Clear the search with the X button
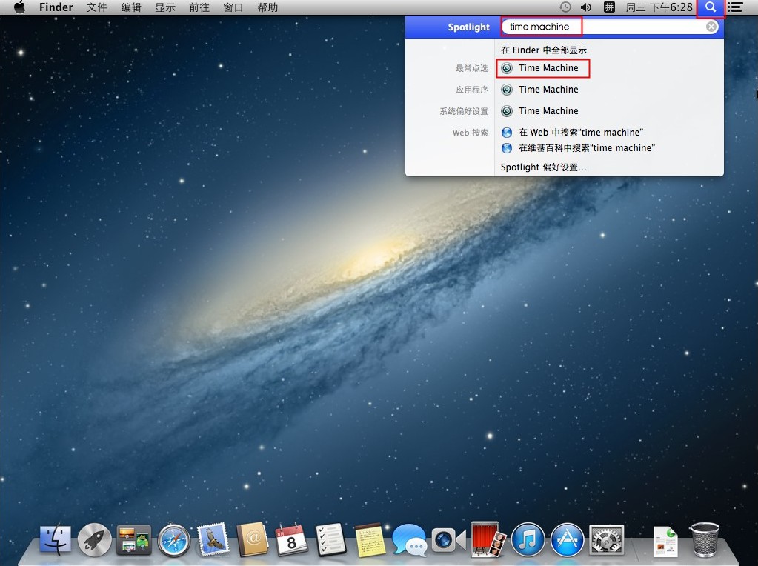 pyautogui.click(x=711, y=27)
